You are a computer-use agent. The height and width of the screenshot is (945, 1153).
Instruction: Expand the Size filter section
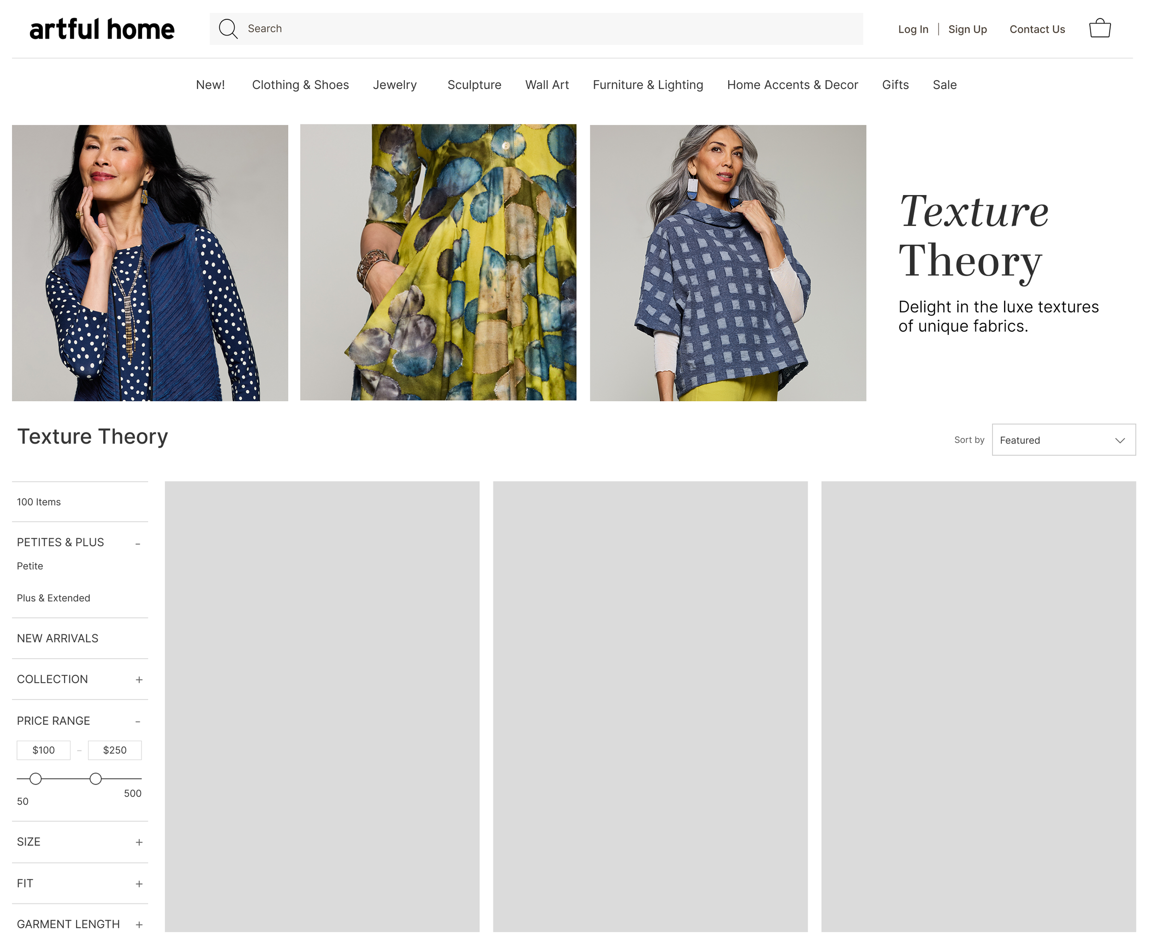(x=139, y=842)
